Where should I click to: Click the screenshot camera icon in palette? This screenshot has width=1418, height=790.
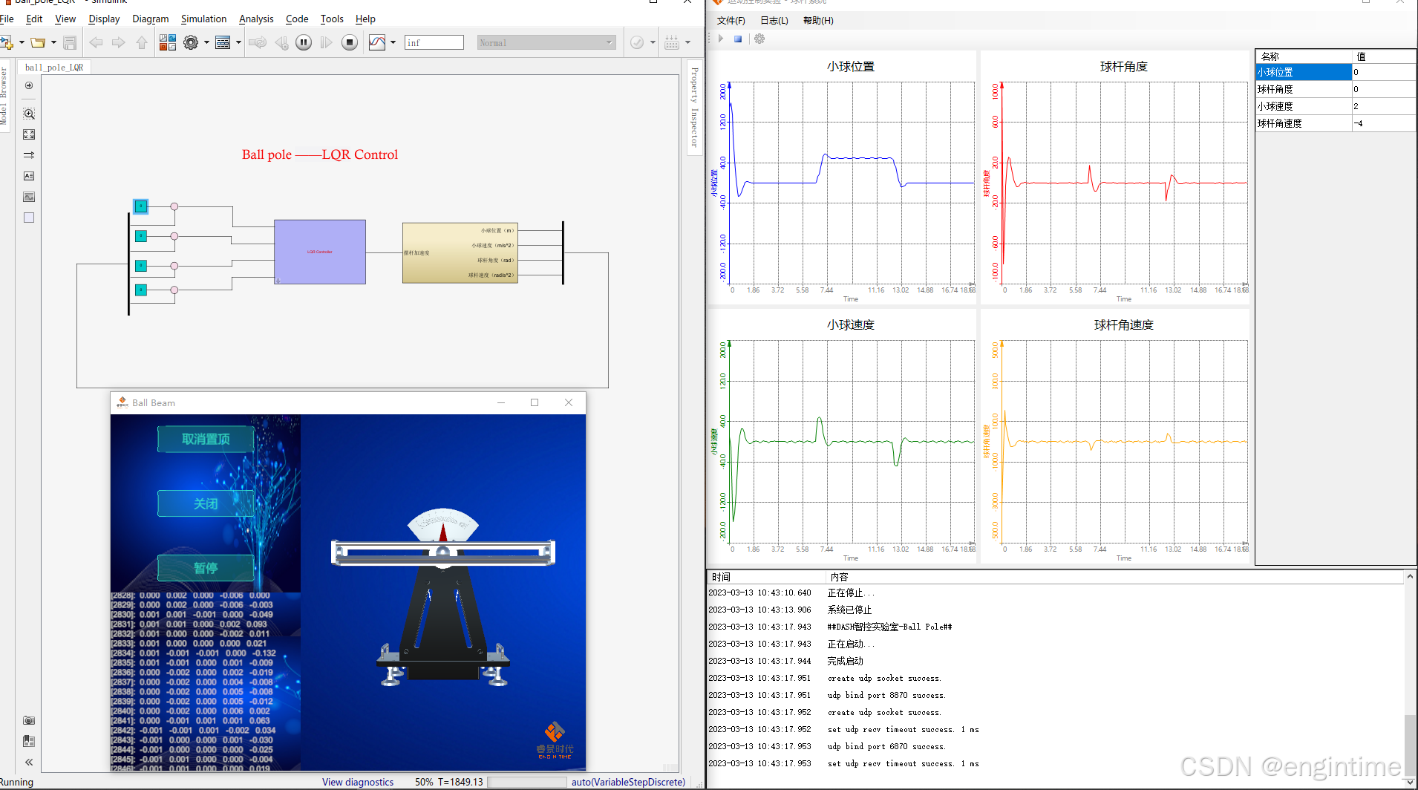click(29, 720)
